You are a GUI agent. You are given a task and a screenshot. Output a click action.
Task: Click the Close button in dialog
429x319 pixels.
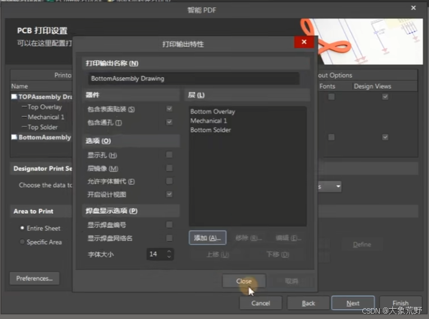point(244,281)
